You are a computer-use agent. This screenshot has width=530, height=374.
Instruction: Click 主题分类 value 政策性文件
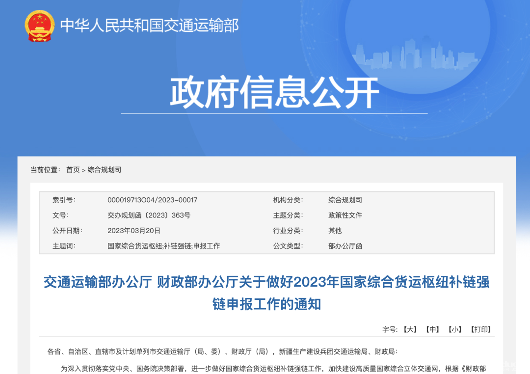[344, 215]
